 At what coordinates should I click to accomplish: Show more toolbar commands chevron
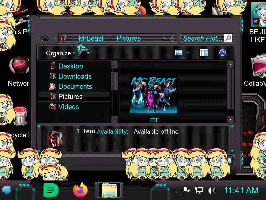pos(88,53)
